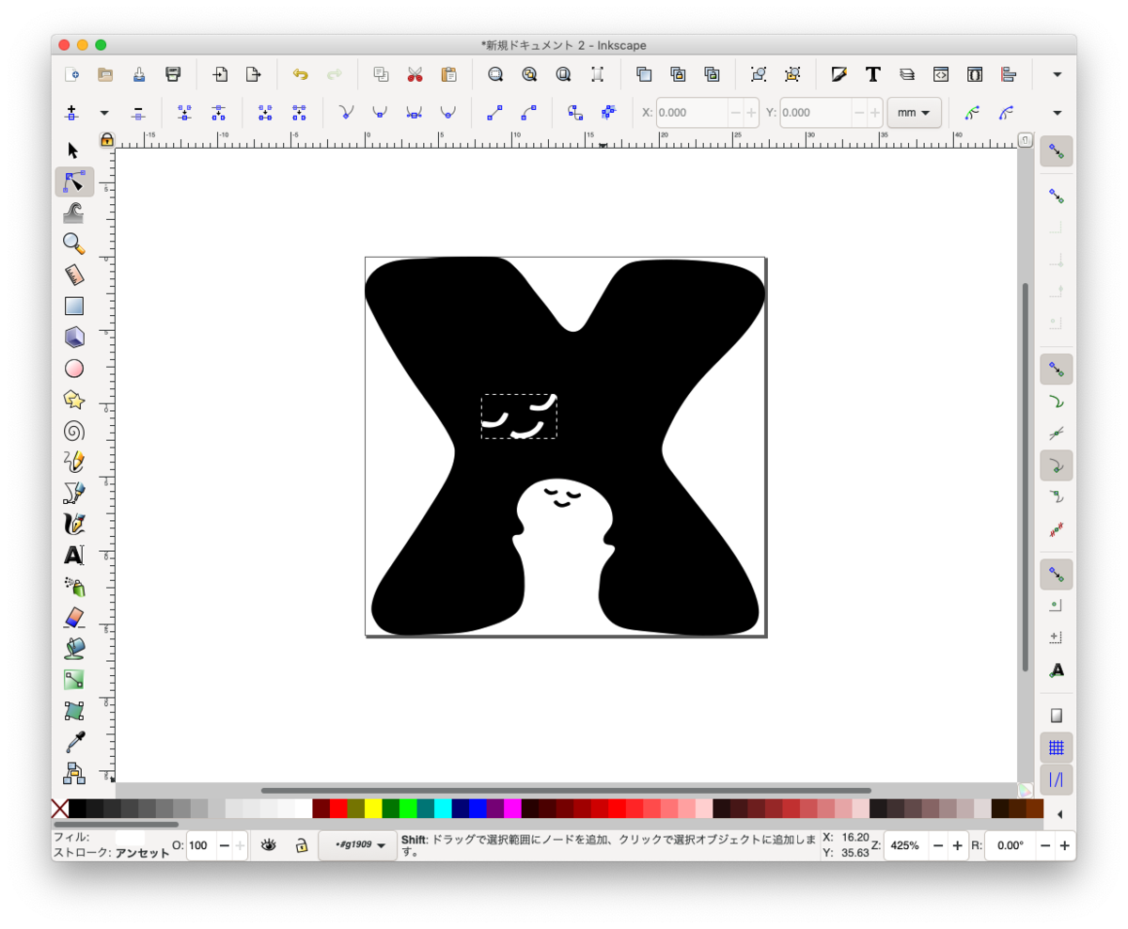Select the Calligraphy tool
The width and height of the screenshot is (1128, 929).
tap(73, 524)
